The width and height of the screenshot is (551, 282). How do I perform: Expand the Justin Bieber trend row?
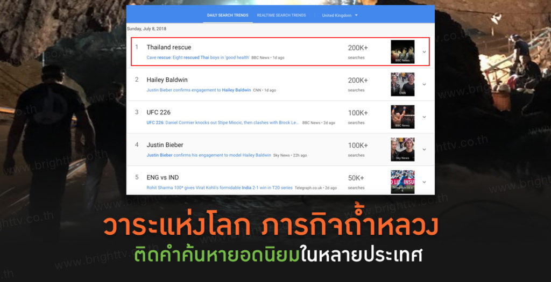click(x=424, y=150)
